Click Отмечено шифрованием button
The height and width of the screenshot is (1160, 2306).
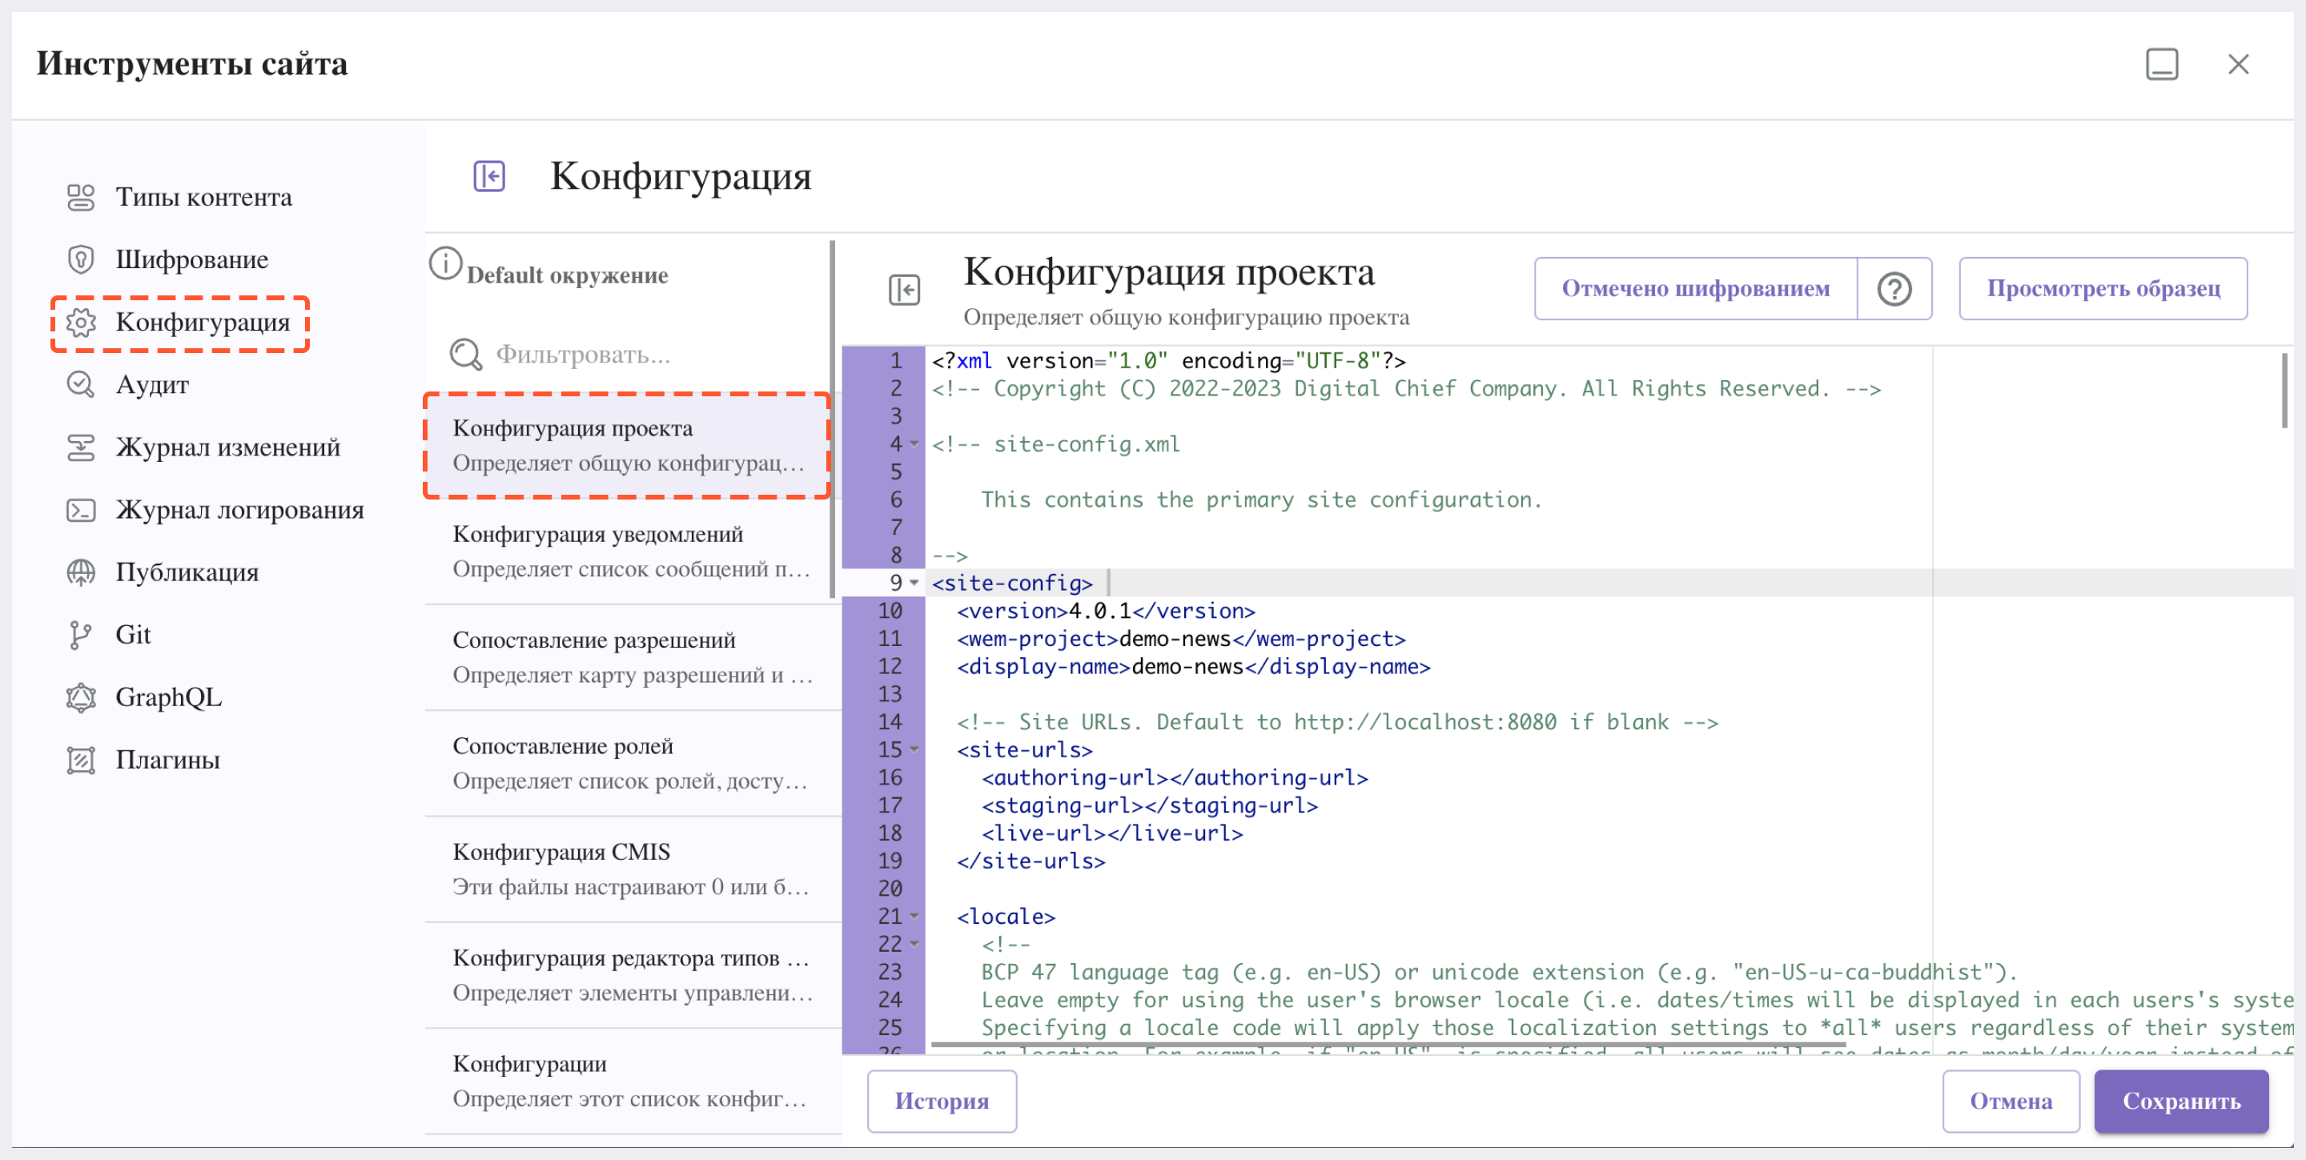(x=1696, y=289)
